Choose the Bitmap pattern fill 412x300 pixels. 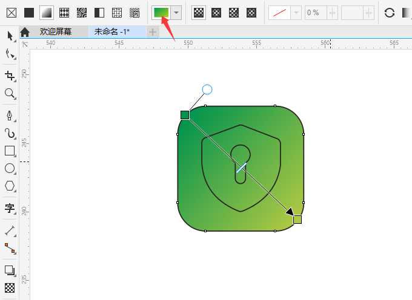(x=82, y=13)
